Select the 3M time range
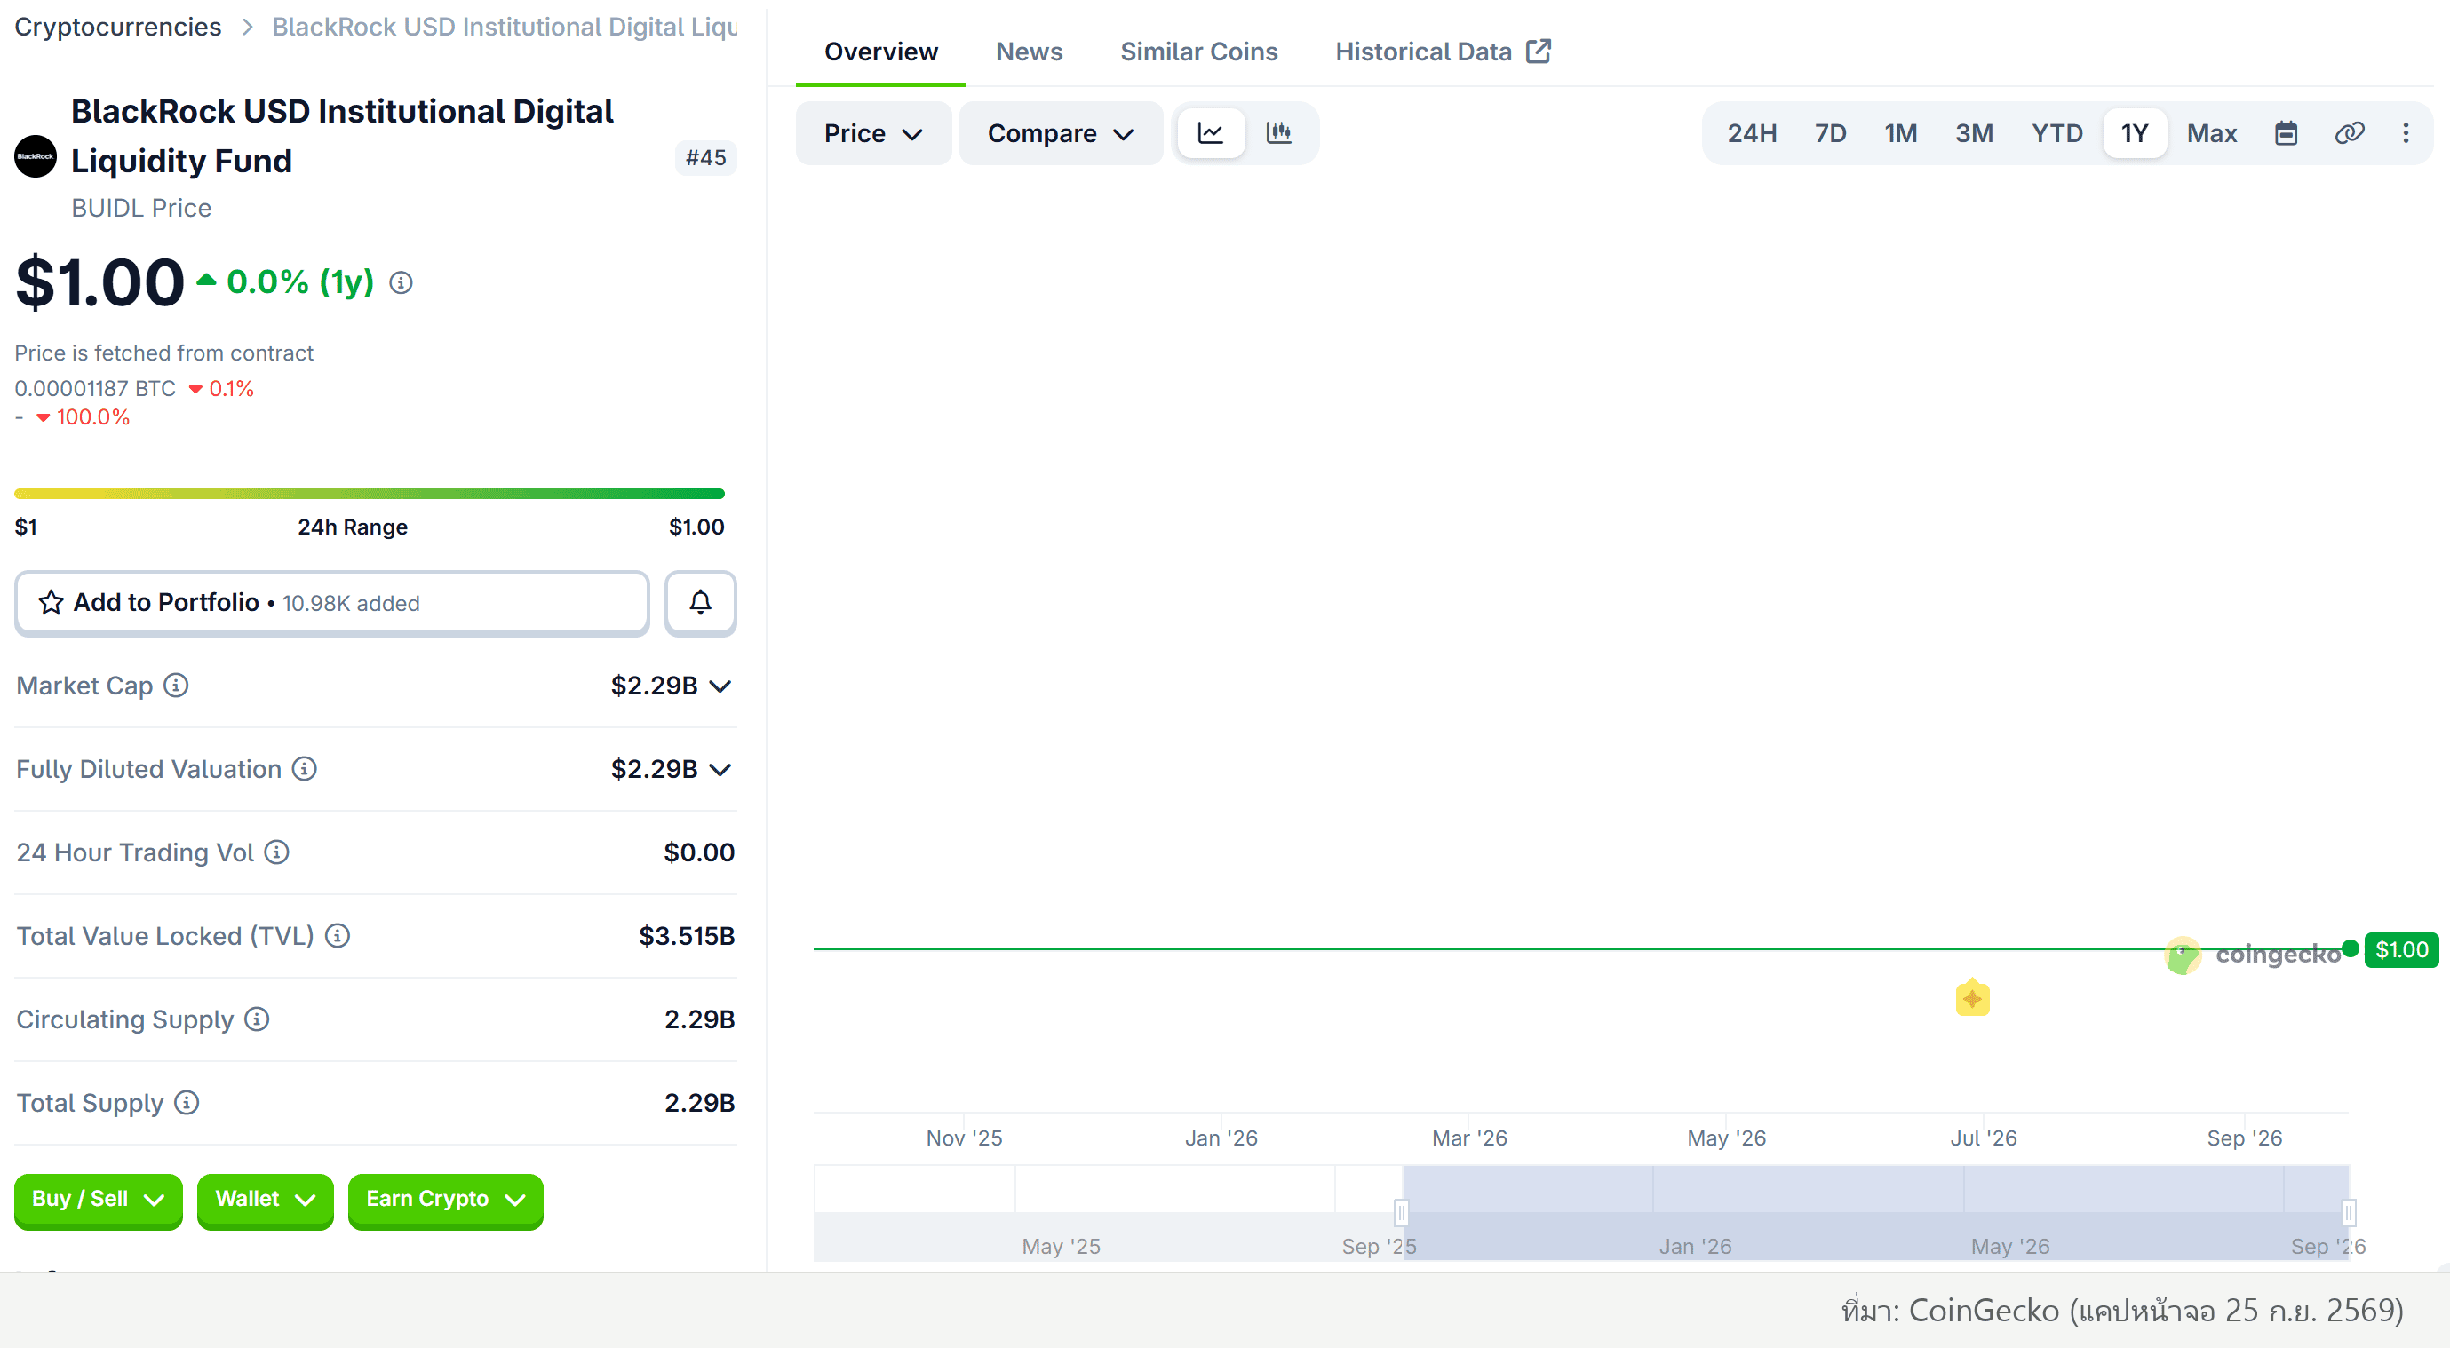 pyautogui.click(x=1975, y=133)
